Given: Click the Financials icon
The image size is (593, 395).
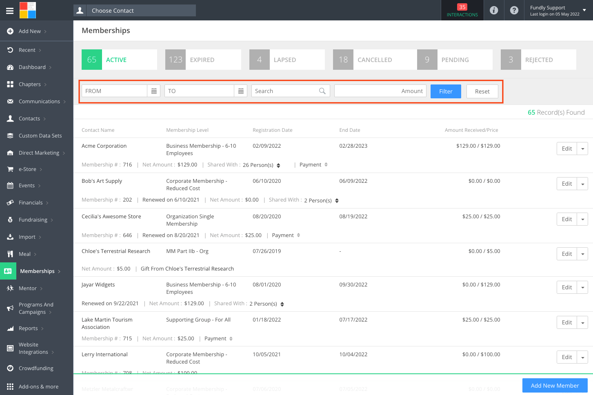Looking at the screenshot, I should click(x=10, y=202).
